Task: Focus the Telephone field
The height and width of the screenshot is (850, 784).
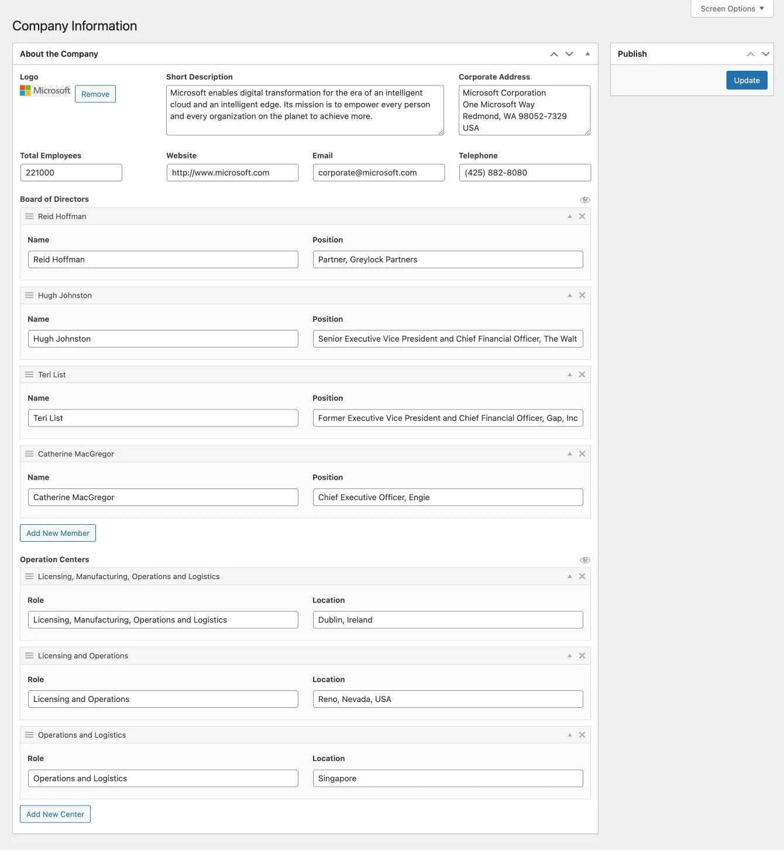Action: (525, 173)
